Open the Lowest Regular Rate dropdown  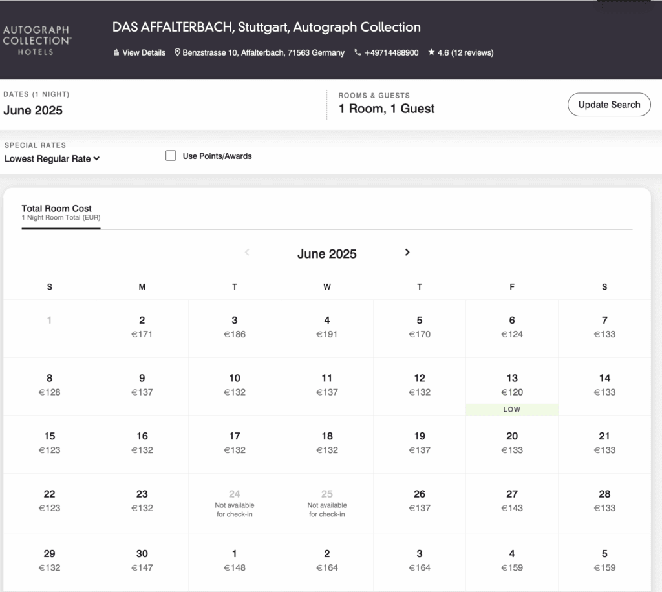(52, 159)
